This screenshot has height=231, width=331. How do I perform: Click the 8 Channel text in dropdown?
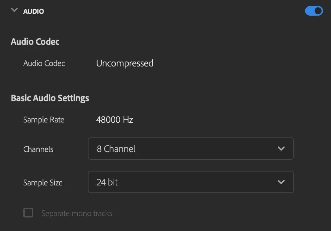point(116,149)
